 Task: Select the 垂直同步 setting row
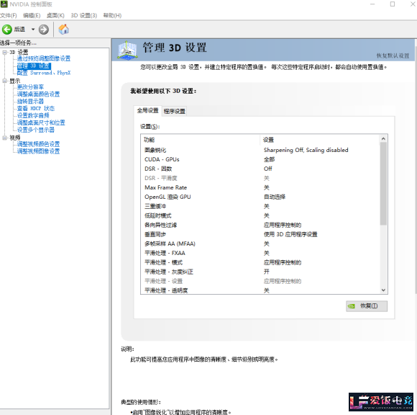coord(260,234)
